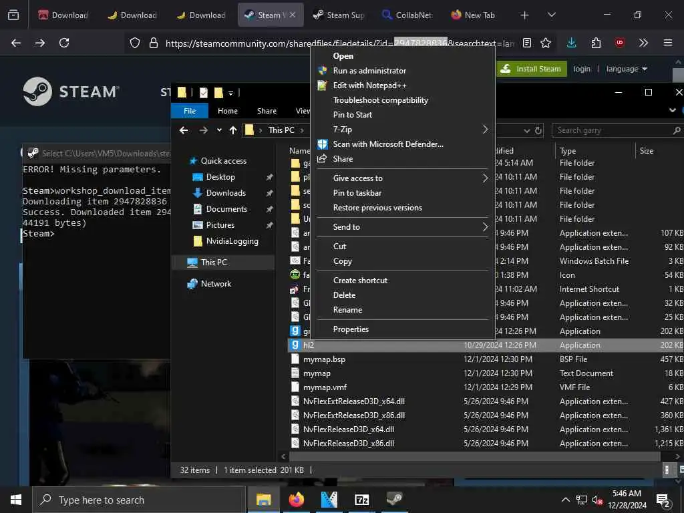Open the Steam icon on the taskbar
Image resolution: width=684 pixels, height=513 pixels.
(394, 499)
